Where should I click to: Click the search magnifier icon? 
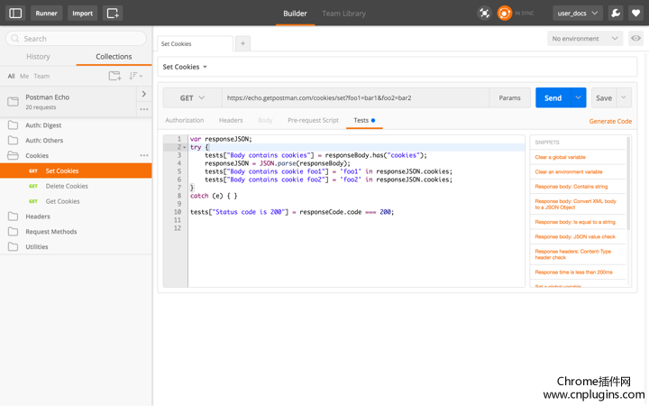[15, 39]
